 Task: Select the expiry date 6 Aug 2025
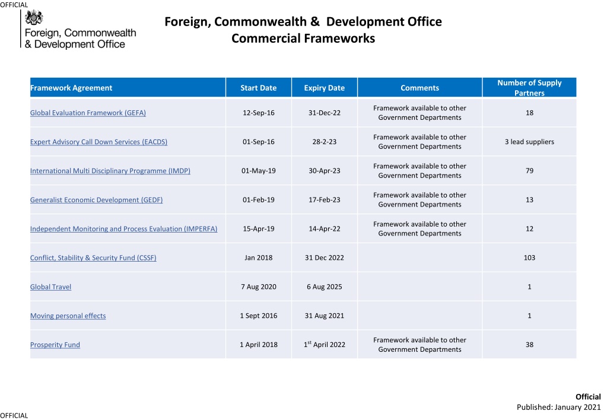[x=325, y=287]
